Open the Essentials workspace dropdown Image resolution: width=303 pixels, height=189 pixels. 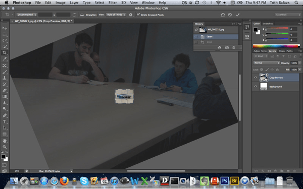coord(288,15)
